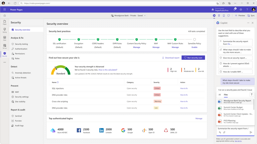Open the comments icon in command bar
257x144 pixels.
[x=229, y=15]
